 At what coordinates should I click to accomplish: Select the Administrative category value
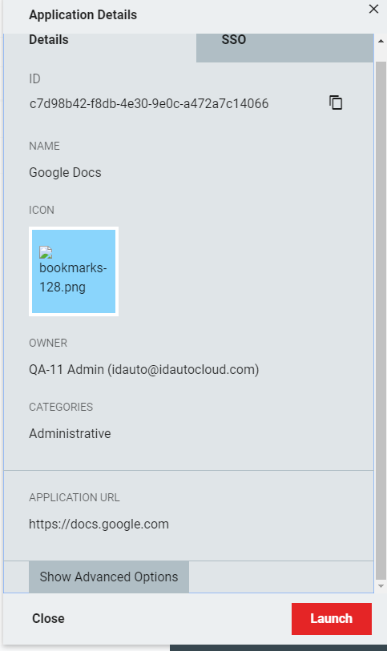(70, 433)
